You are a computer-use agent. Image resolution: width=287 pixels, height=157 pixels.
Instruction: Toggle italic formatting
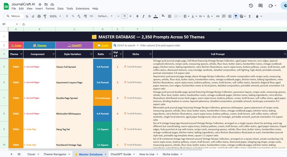pyautogui.click(x=143, y=16)
